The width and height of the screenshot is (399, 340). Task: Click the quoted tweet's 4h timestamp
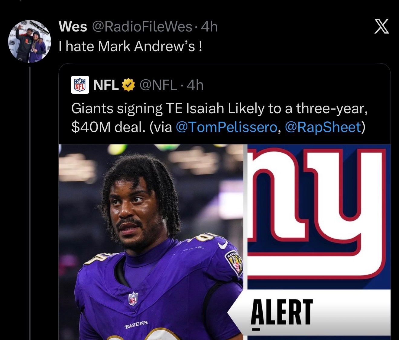coord(195,85)
